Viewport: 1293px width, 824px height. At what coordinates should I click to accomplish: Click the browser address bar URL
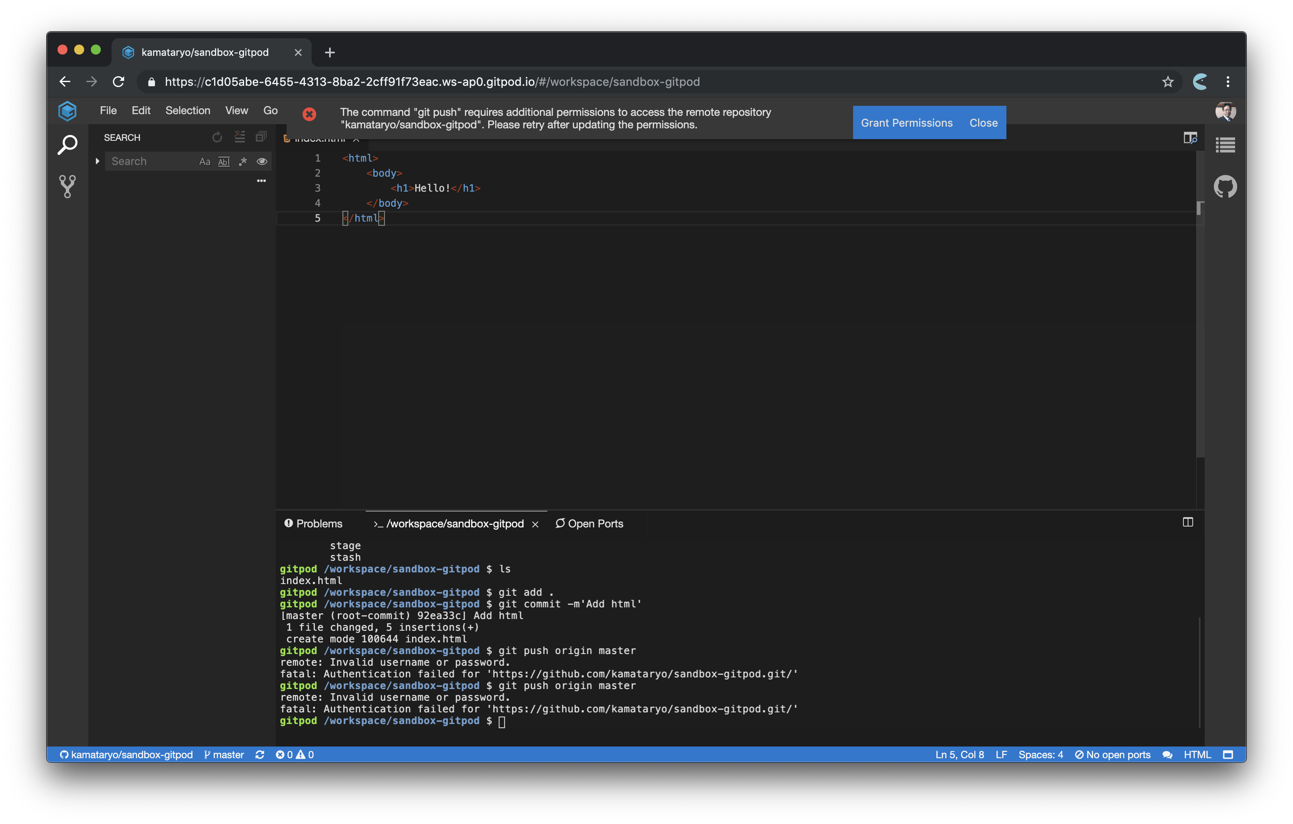tap(432, 82)
